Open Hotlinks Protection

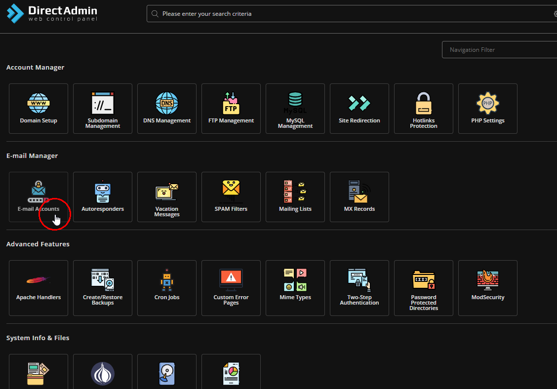(x=424, y=109)
